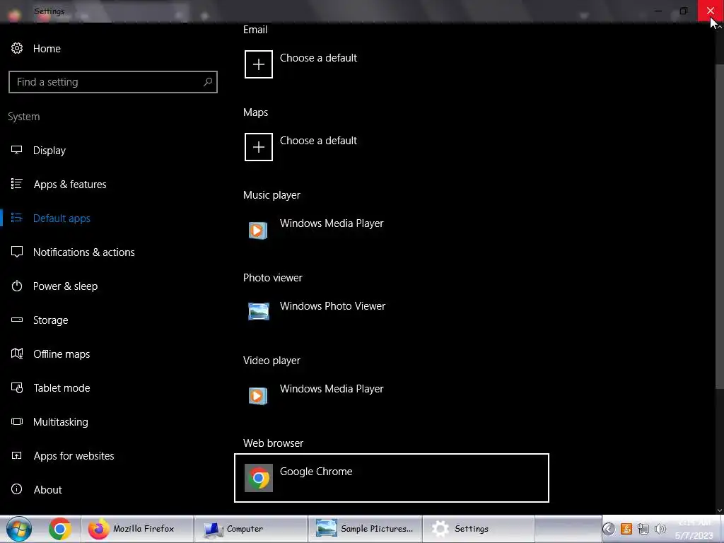Open the Home gear icon
Screen dimensions: 724x543
click(17, 48)
